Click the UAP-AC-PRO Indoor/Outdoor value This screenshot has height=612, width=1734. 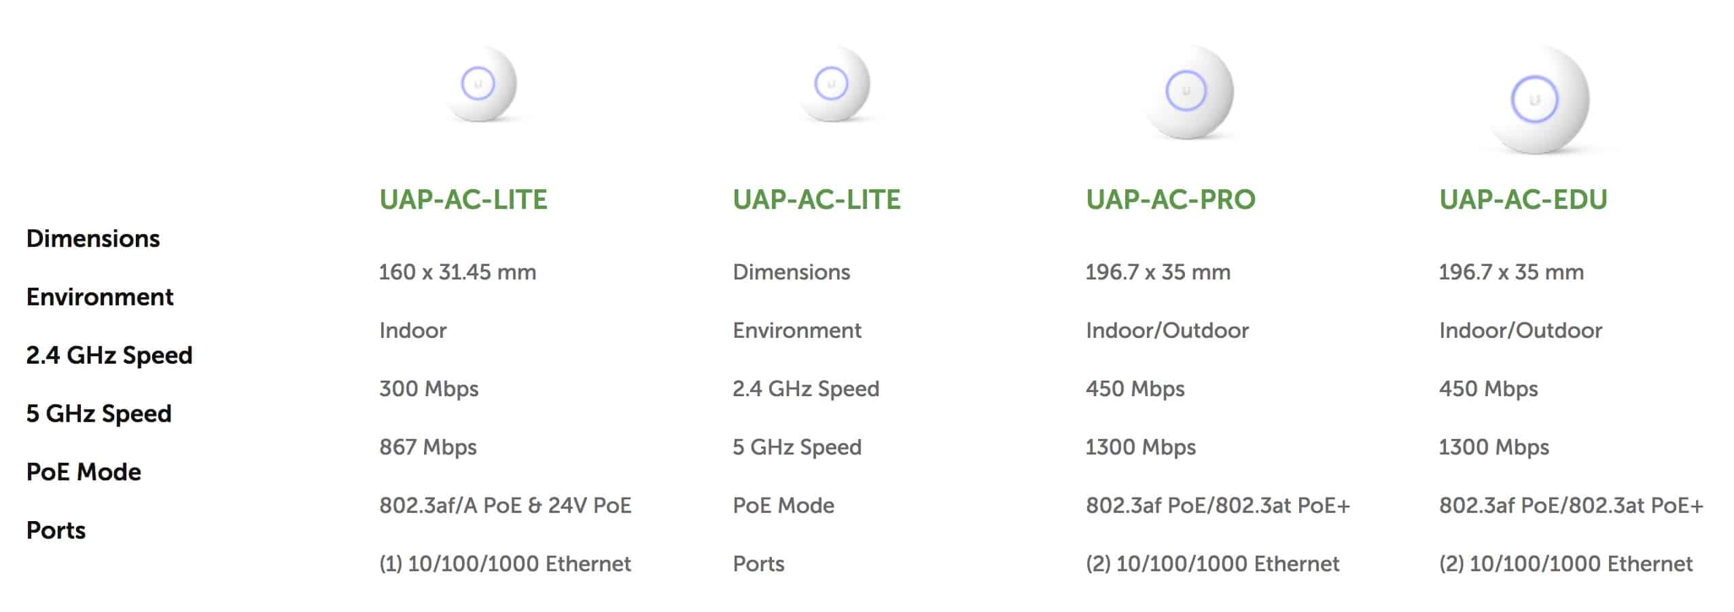(x=1167, y=330)
